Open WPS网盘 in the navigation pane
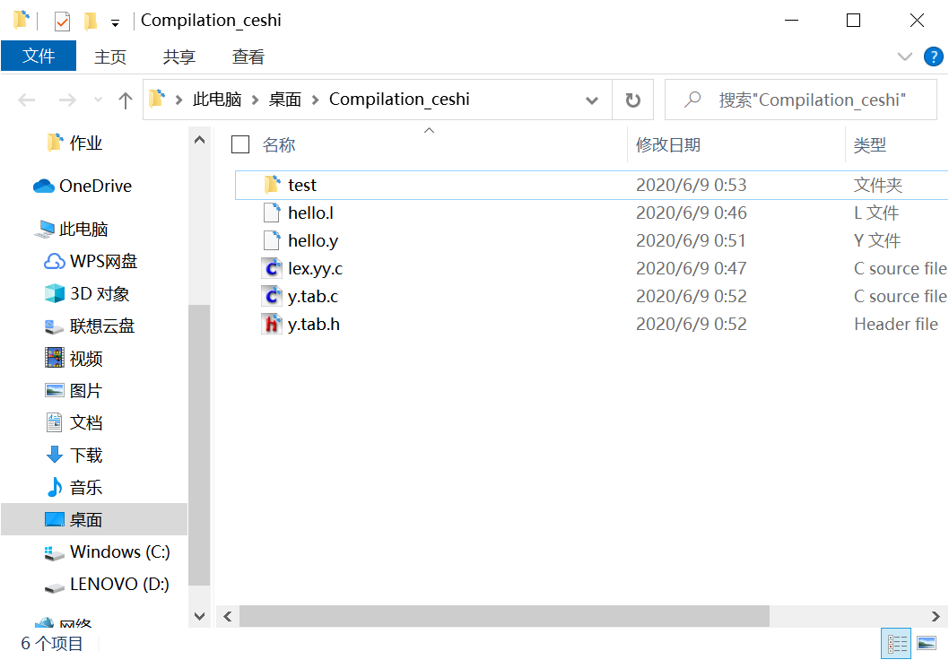 (91, 261)
